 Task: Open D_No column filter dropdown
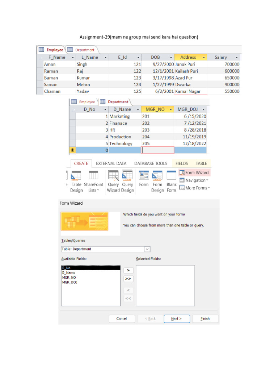tap(105, 109)
